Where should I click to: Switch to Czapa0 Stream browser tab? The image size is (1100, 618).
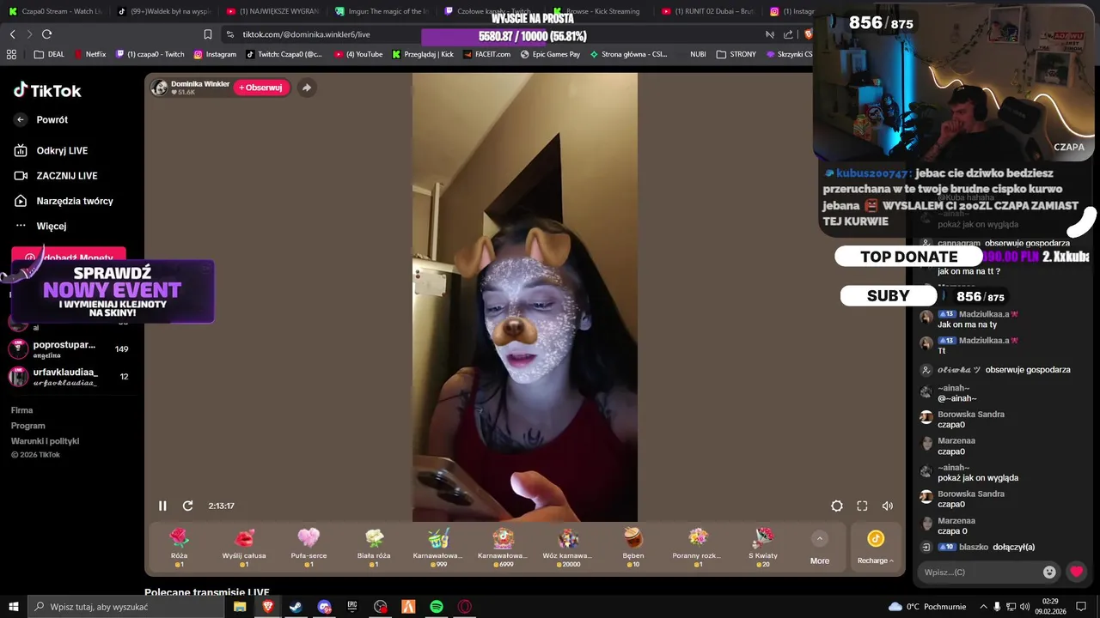[53, 11]
